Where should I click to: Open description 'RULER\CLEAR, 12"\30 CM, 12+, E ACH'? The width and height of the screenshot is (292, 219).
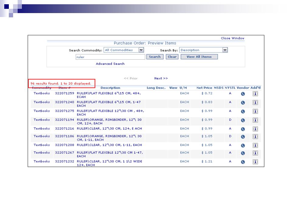(x=109, y=128)
